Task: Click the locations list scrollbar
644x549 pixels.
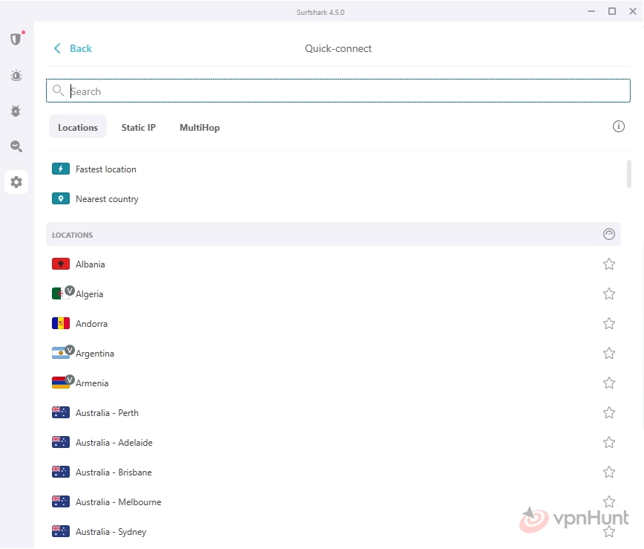Action: click(x=628, y=174)
